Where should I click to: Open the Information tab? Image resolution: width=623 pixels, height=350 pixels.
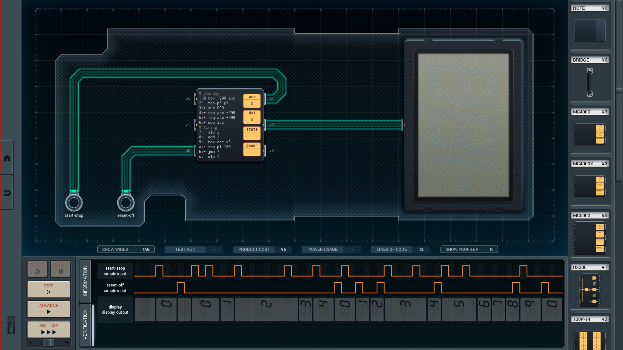pos(85,281)
